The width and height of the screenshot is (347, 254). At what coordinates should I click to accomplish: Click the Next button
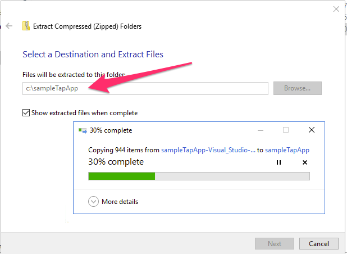275,243
